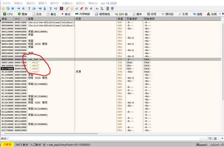
Task: Switch to the 引用 tab
Action: pyautogui.click(x=183, y=14)
